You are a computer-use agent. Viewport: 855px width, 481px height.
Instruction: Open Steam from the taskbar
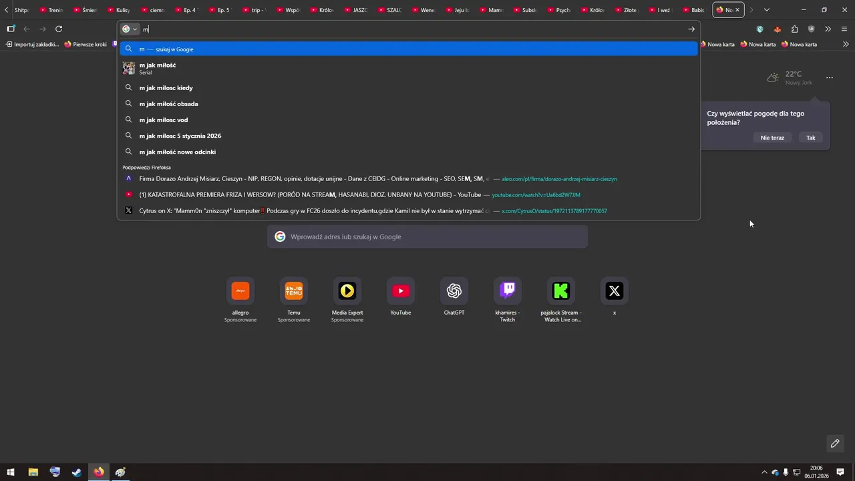77,472
